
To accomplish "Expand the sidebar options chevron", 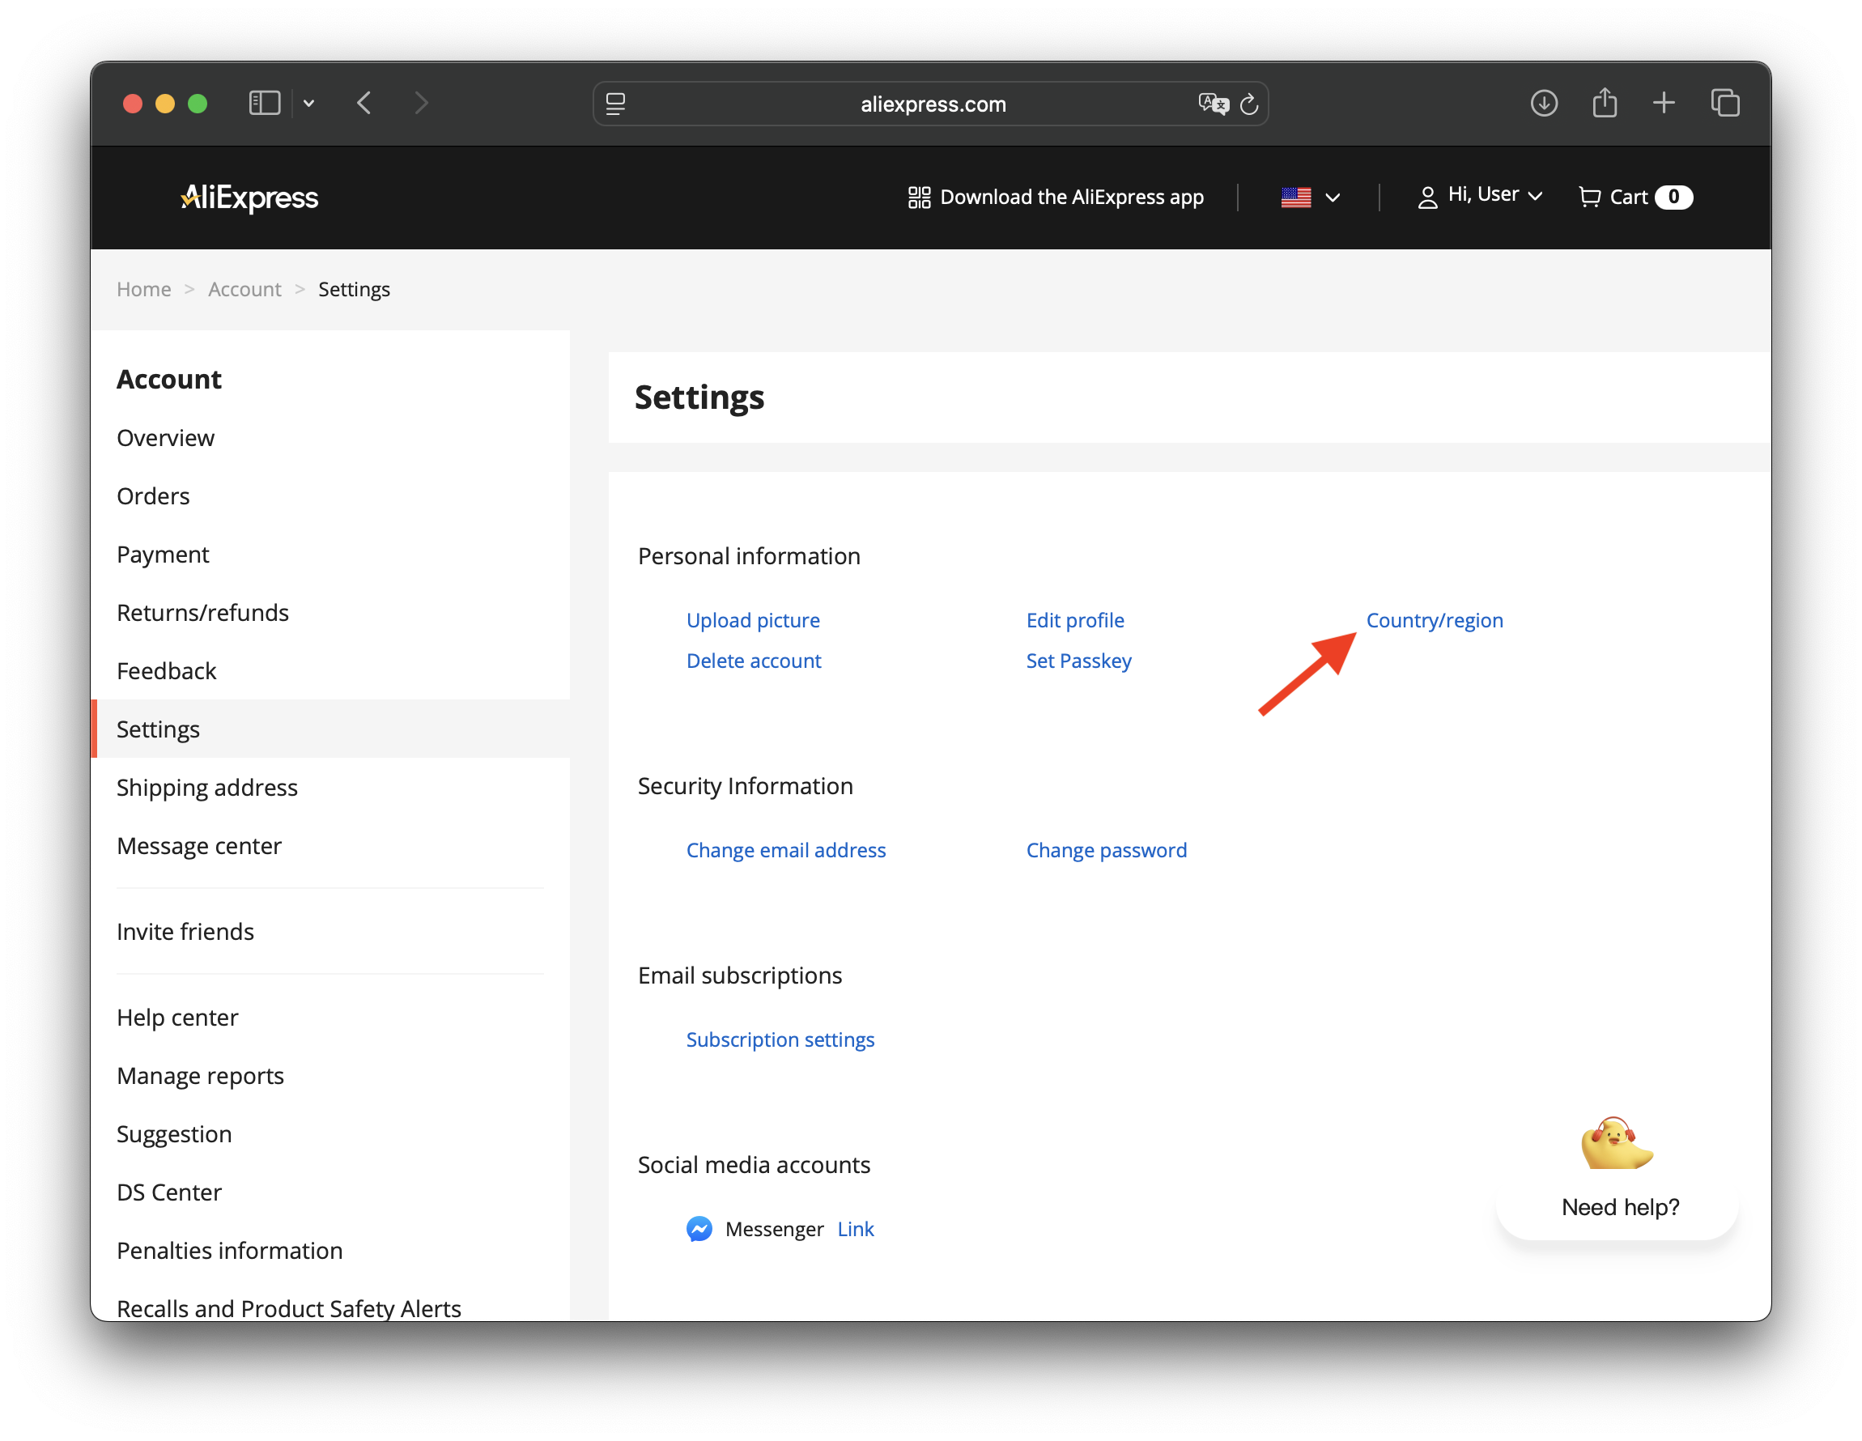I will pos(308,103).
